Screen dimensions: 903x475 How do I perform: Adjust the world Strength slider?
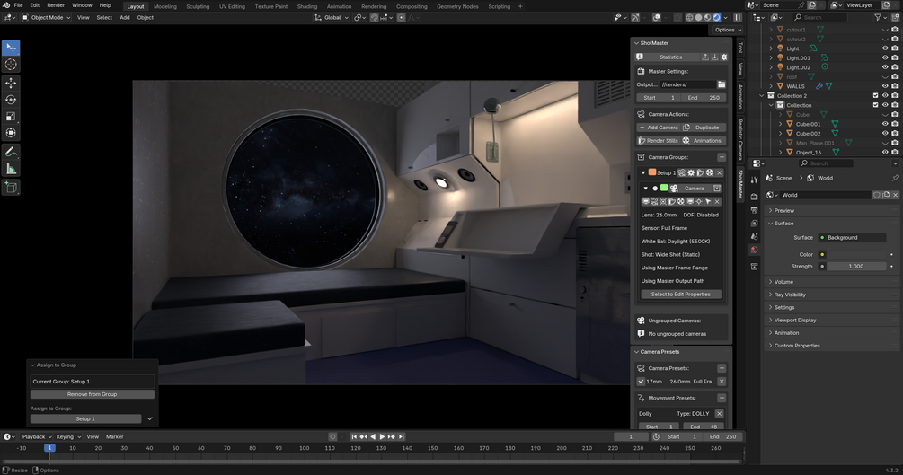[856, 266]
